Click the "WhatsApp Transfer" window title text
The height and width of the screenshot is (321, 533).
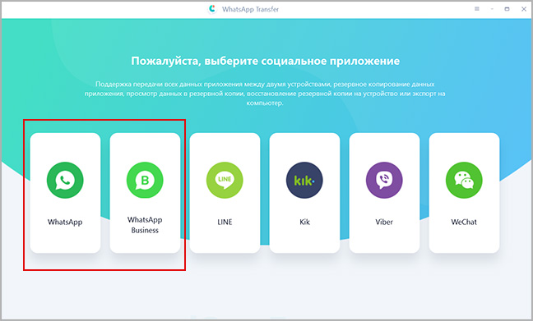(x=251, y=10)
